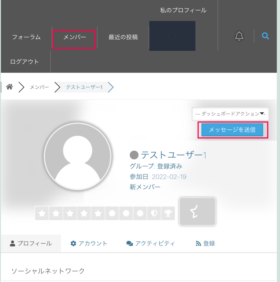Switch to the アクティビティ tab
This screenshot has width=280, height=282.
[150, 243]
